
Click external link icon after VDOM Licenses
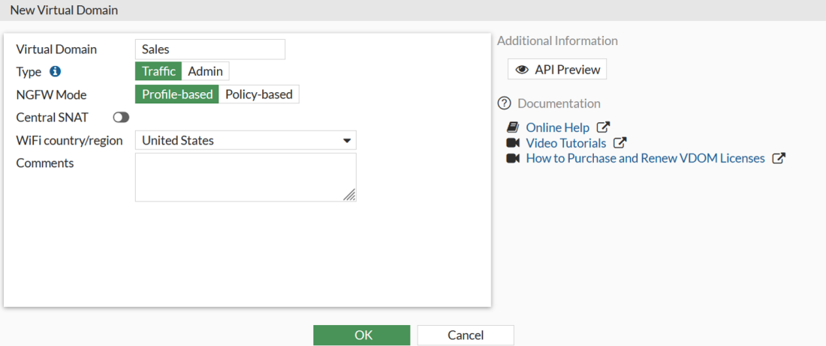[779, 159]
